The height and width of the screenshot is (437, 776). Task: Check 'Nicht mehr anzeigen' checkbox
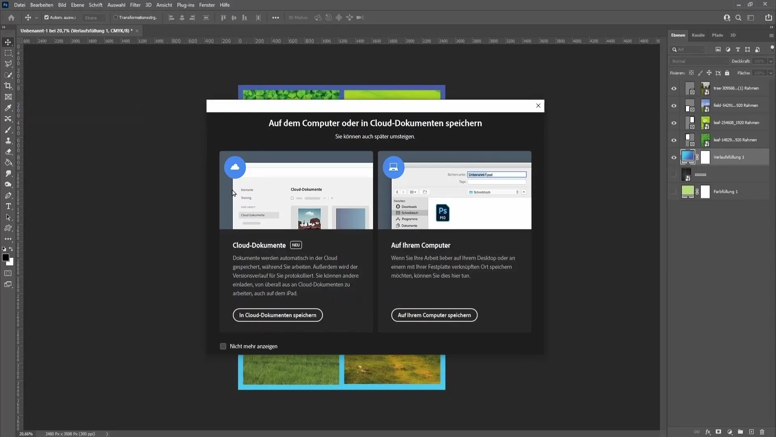tap(223, 346)
